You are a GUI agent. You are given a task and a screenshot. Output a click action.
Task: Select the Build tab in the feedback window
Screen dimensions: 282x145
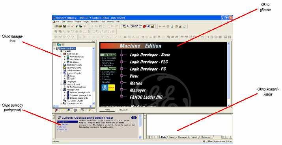pyautogui.click(x=164, y=137)
